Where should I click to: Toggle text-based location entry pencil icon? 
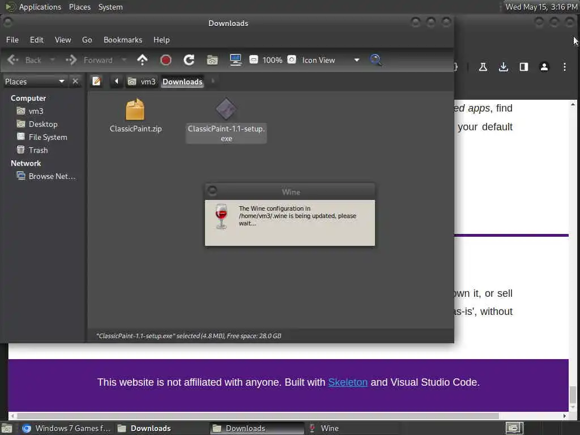[96, 82]
